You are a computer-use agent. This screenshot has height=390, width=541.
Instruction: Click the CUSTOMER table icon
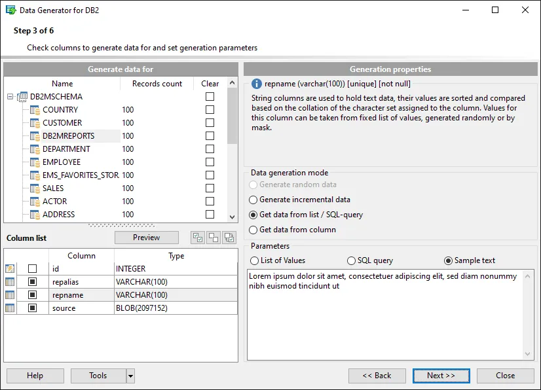[x=35, y=123]
